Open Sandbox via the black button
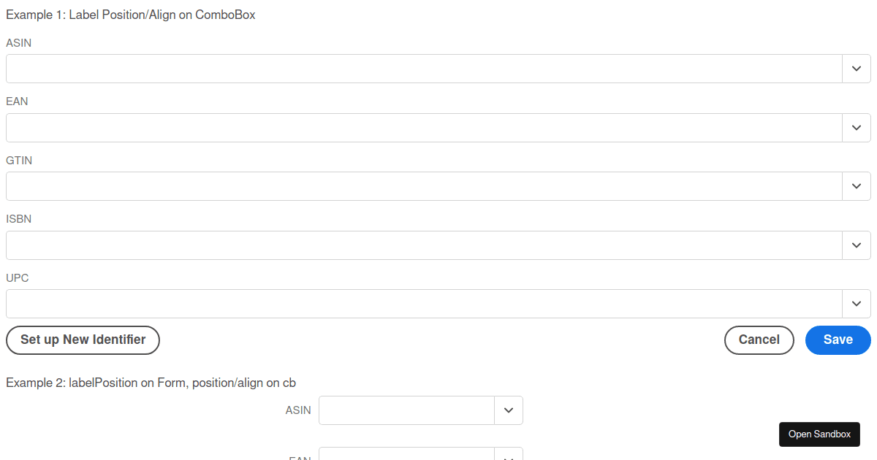 (819, 434)
